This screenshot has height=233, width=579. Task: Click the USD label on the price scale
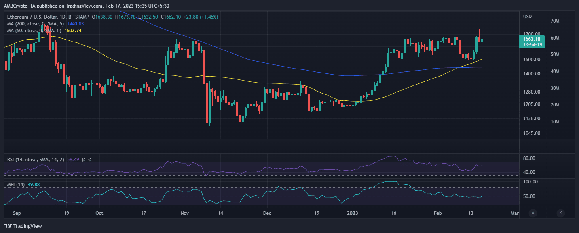[x=528, y=16]
